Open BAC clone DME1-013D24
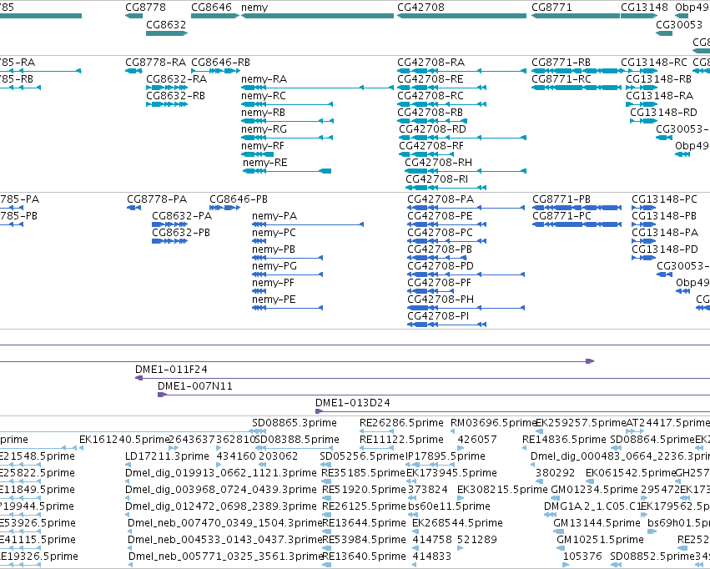This screenshot has width=710, height=569. pyautogui.click(x=353, y=403)
